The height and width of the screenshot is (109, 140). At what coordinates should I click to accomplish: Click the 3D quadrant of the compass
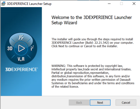tap(10, 48)
